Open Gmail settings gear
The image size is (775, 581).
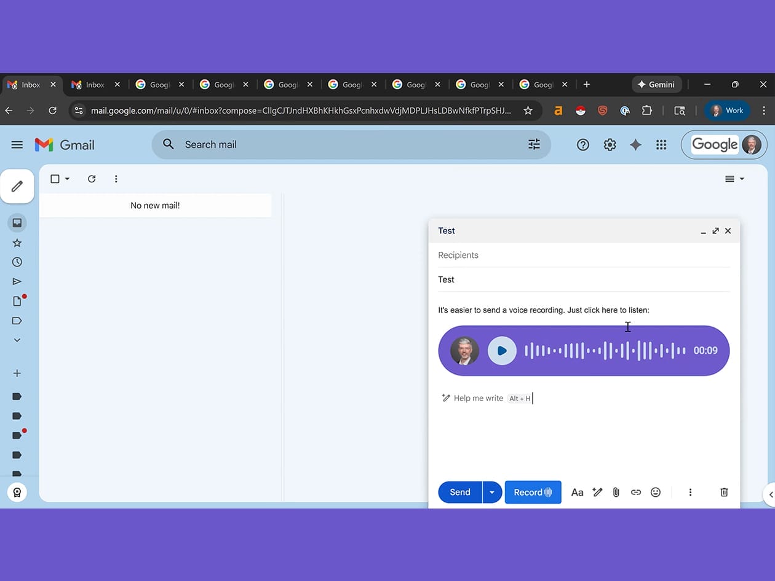(x=610, y=145)
